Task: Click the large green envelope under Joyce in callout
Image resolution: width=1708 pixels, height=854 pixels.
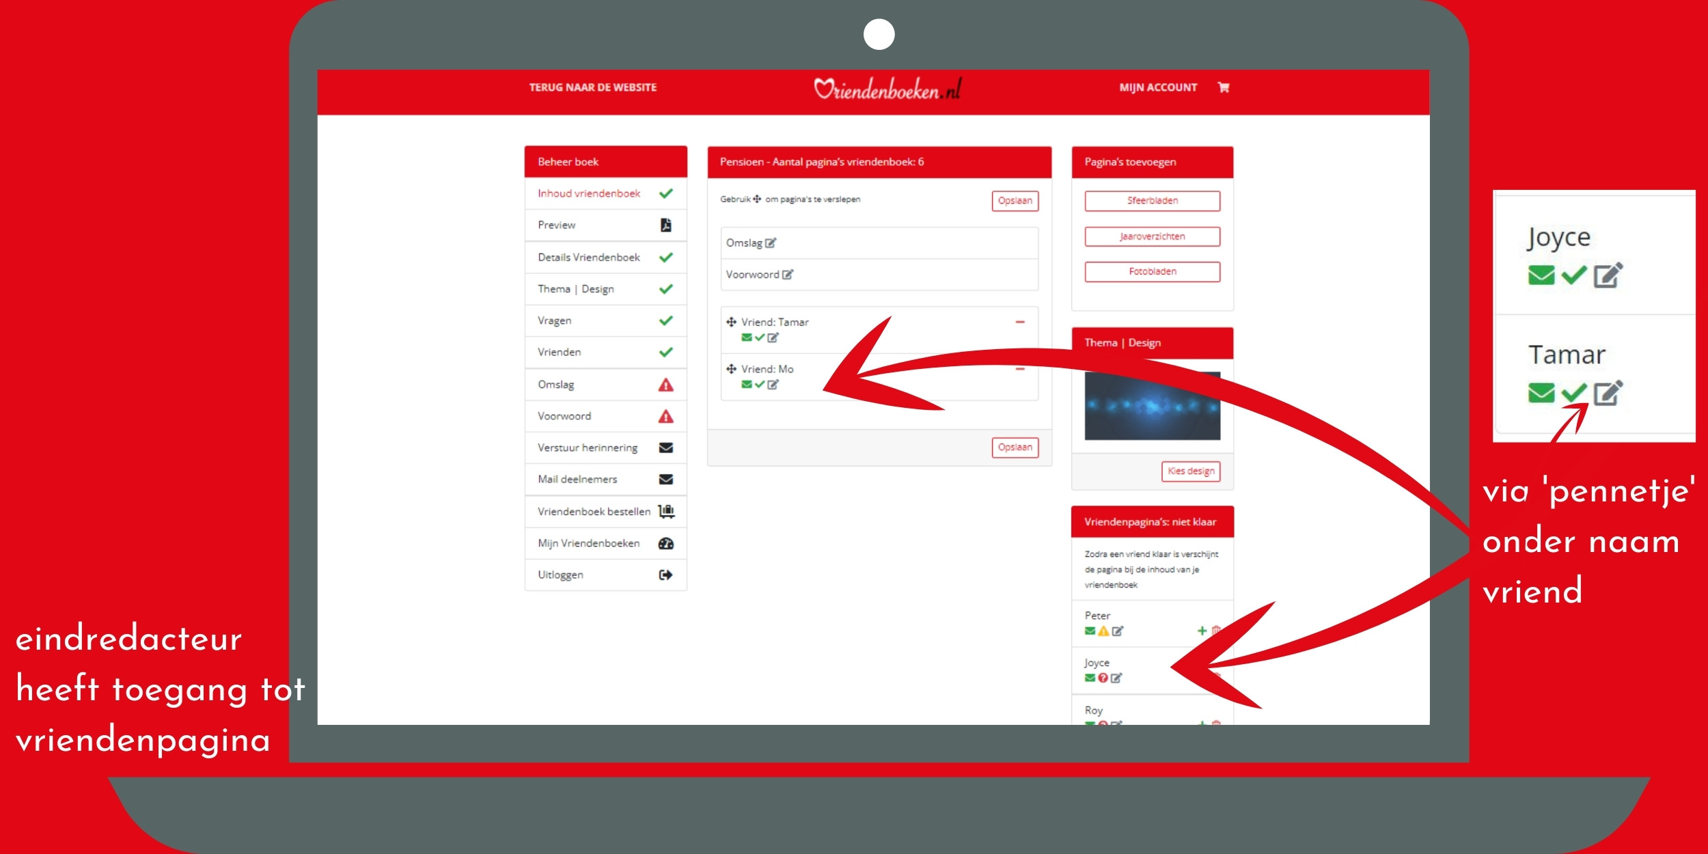Action: coord(1541,275)
